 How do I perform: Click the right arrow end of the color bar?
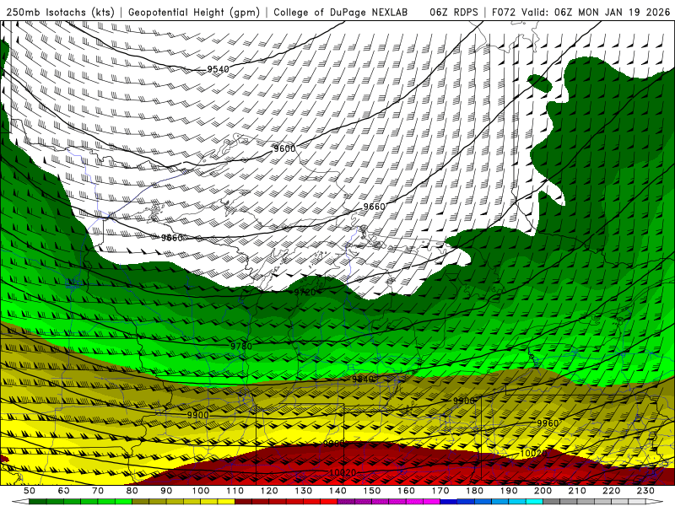654,502
